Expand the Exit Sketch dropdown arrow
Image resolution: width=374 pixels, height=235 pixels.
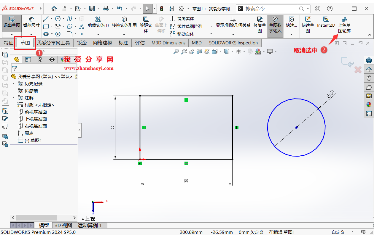coord(12,35)
